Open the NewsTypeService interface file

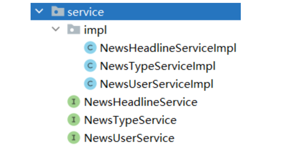(130, 120)
